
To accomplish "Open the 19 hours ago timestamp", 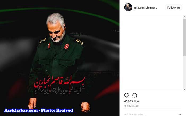I will click(x=131, y=106).
